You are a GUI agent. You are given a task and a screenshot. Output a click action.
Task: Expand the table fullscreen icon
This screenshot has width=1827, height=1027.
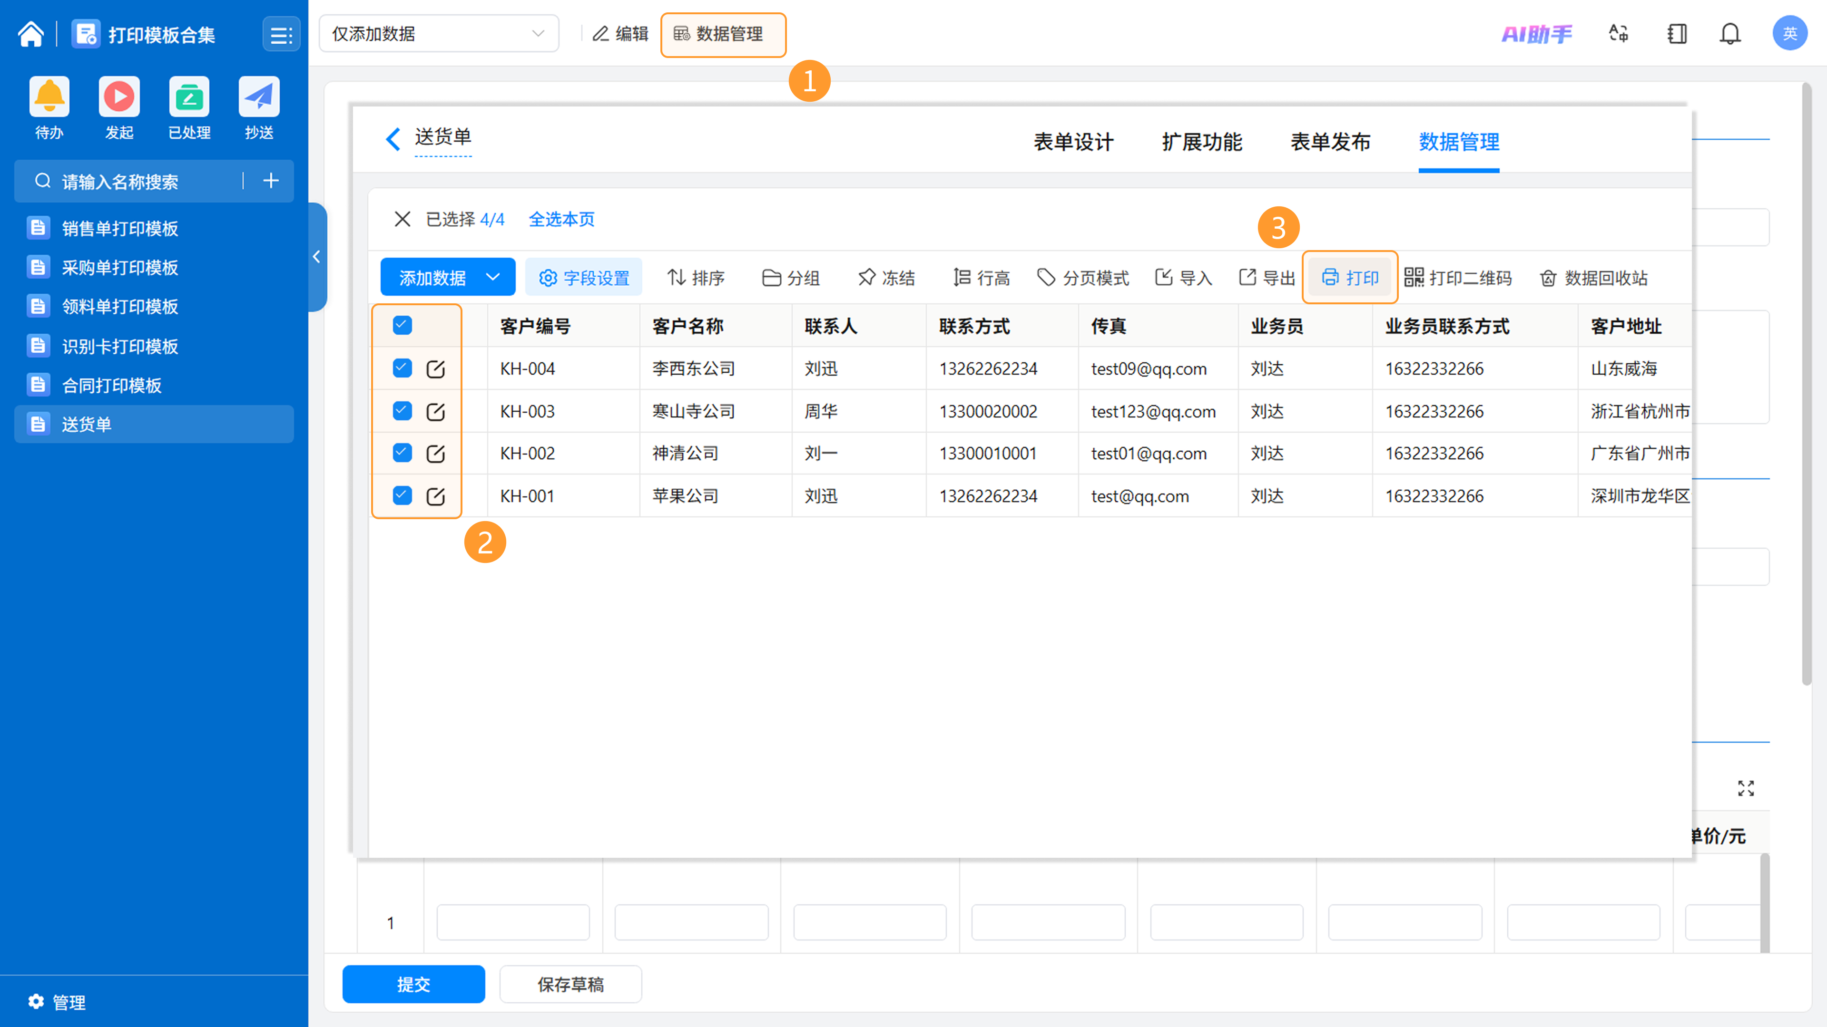pyautogui.click(x=1746, y=788)
